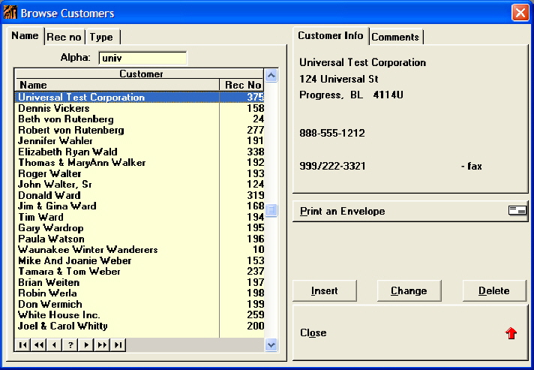Click page-down double arrow navigation button

pyautogui.click(x=103, y=344)
